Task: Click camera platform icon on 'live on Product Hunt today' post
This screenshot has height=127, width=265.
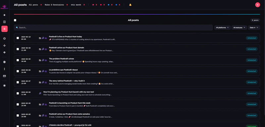Action: [x=40, y=38]
